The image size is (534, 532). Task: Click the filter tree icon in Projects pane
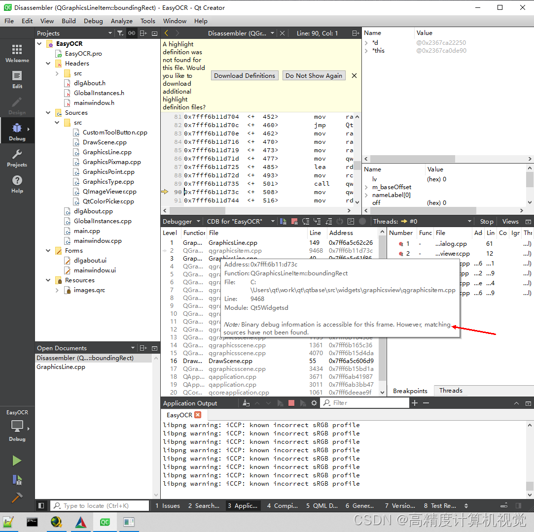point(120,33)
